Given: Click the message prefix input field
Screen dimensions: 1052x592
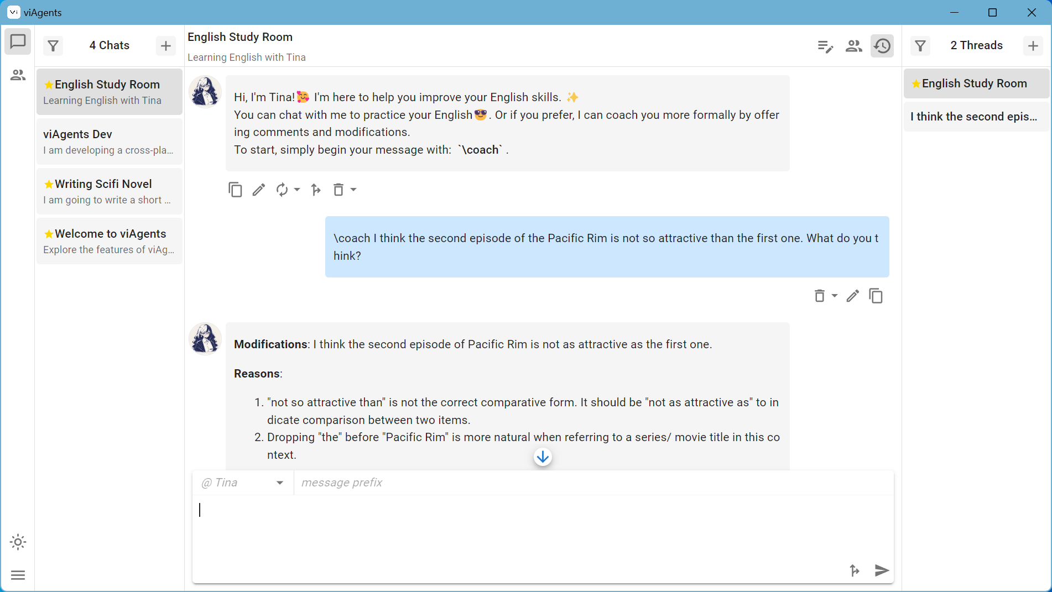Looking at the screenshot, I should [592, 483].
